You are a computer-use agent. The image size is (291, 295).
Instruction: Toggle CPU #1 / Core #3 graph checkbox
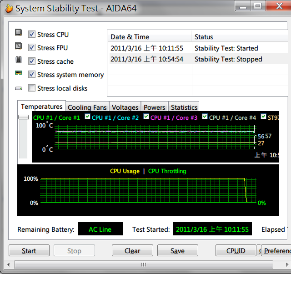(146, 117)
